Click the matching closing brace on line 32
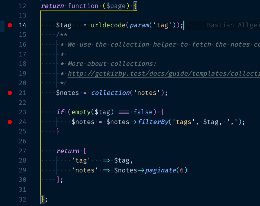The width and height of the screenshot is (260, 206). pos(43,200)
